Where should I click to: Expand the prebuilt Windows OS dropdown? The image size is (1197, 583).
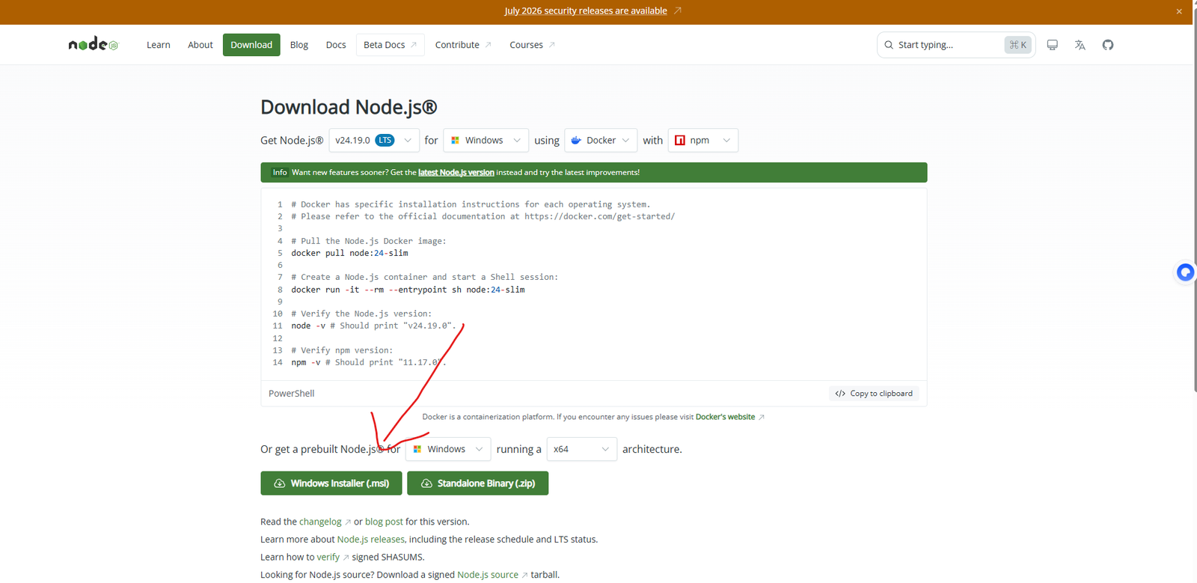pos(448,449)
